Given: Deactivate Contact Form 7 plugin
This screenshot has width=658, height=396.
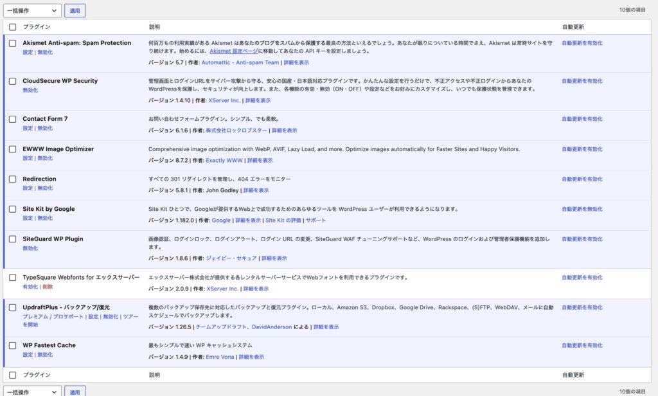Looking at the screenshot, I should [x=45, y=129].
